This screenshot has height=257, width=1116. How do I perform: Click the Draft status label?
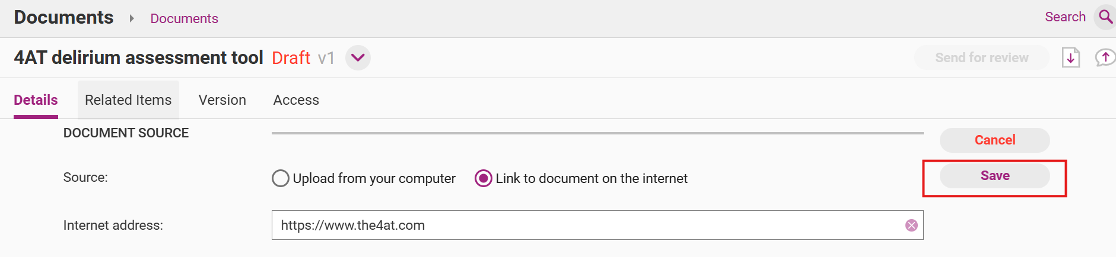point(291,57)
